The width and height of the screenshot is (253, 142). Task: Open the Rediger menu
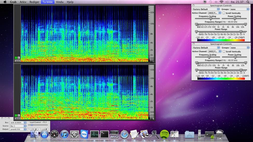[35, 2]
